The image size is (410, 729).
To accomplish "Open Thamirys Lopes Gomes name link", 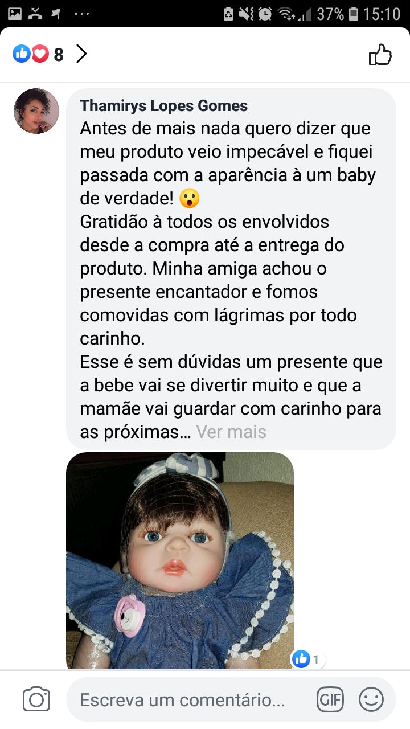I will click(x=164, y=105).
